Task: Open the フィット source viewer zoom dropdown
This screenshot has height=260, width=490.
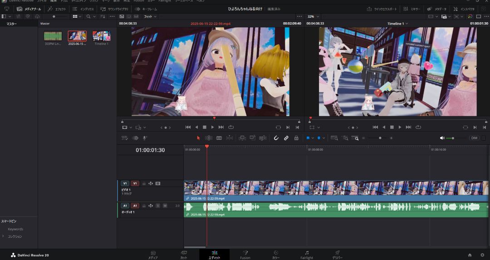Action: click(x=150, y=16)
